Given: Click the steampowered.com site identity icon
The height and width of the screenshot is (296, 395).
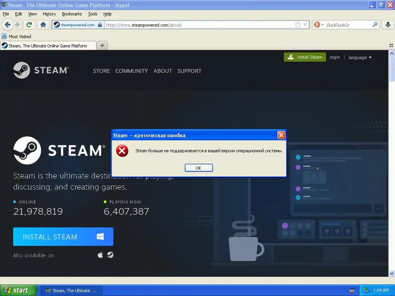Looking at the screenshot, I should point(57,25).
